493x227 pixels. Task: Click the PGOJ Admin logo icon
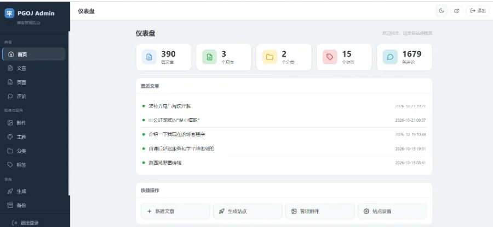[9, 13]
